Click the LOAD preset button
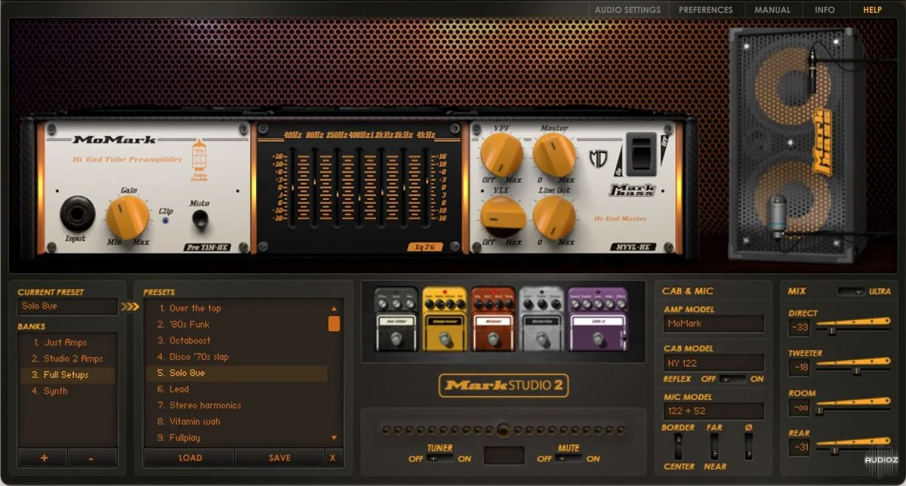The image size is (906, 486). [x=190, y=457]
